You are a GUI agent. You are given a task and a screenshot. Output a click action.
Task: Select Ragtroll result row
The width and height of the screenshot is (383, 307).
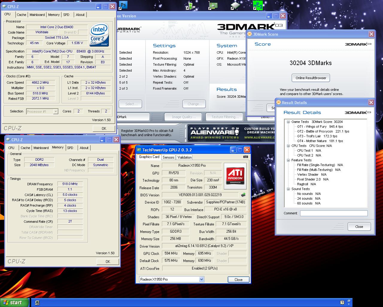click(x=306, y=184)
